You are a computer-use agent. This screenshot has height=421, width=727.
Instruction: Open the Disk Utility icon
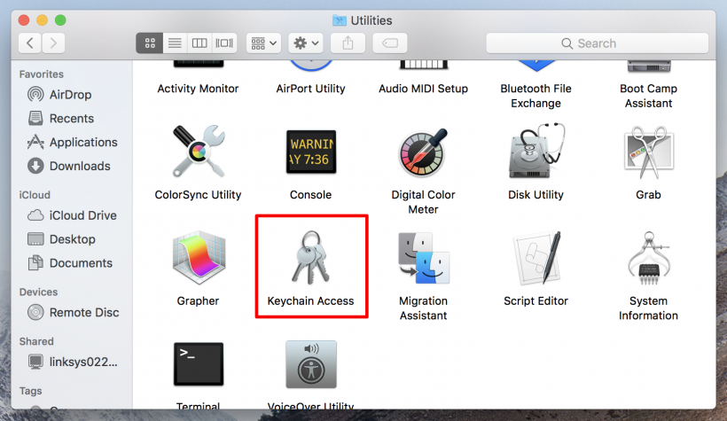click(536, 151)
